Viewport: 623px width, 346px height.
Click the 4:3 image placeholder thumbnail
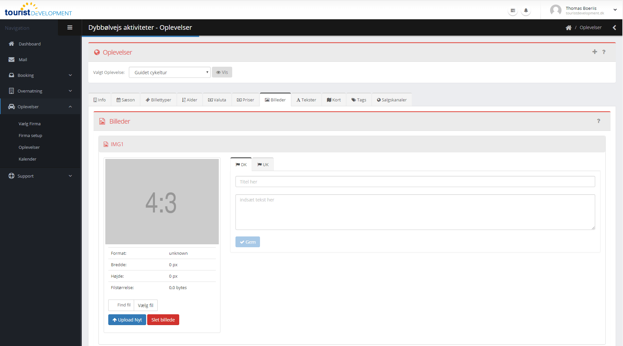162,201
